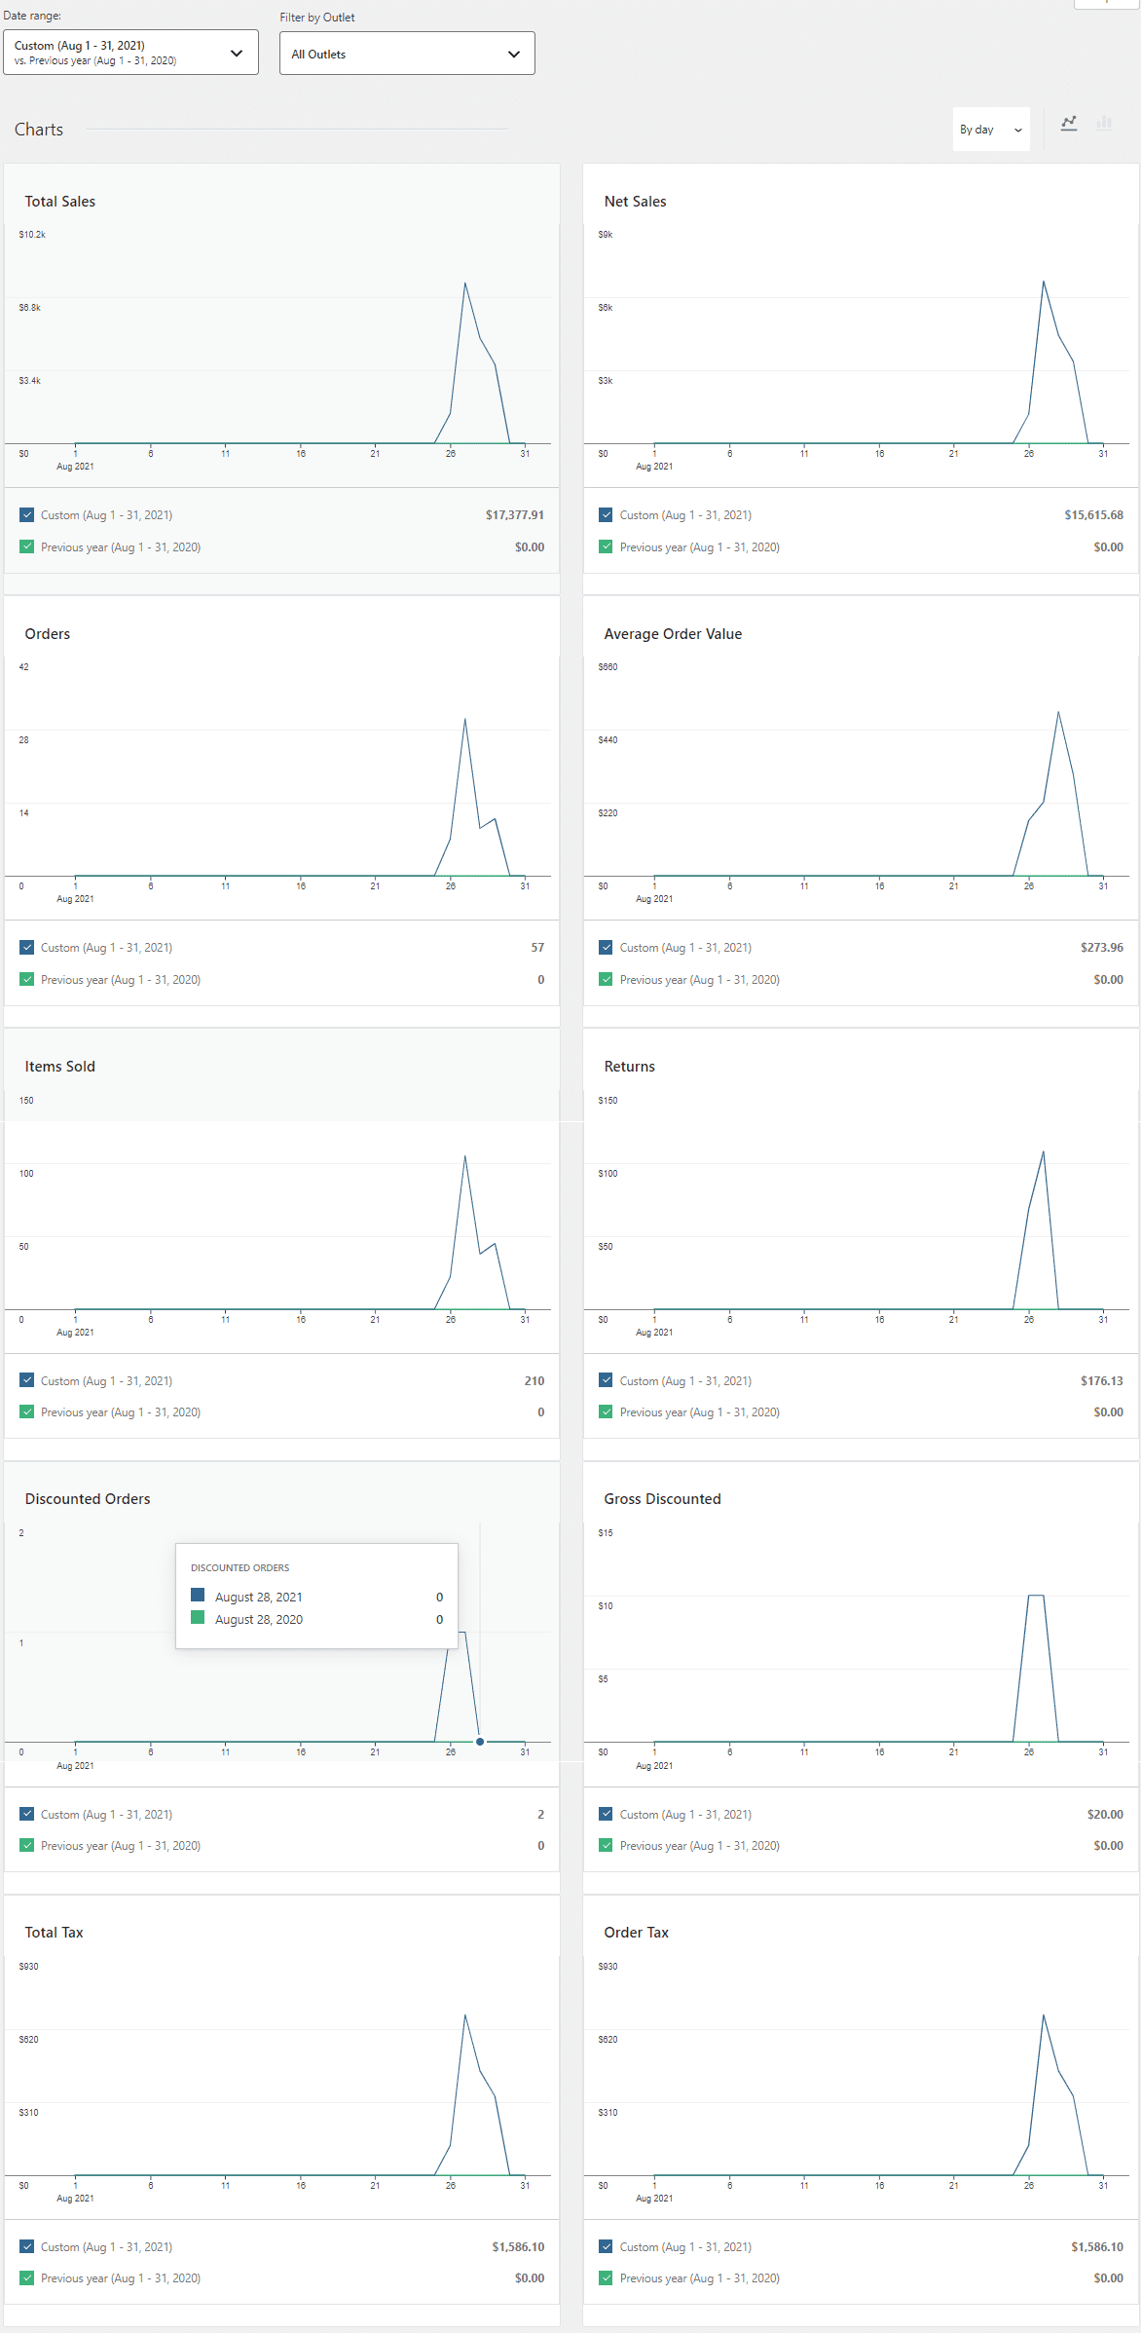Image resolution: width=1142 pixels, height=2333 pixels.
Task: Click the highlighted data point in Discounted Orders
Action: (480, 1742)
